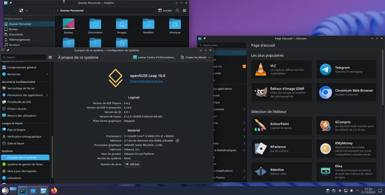Open the opensuse.org website link

(x=146, y=81)
